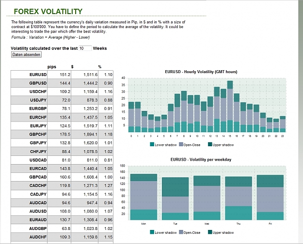Select the AUDGBP row label
This screenshot has width=303, height=244.
point(38,229)
